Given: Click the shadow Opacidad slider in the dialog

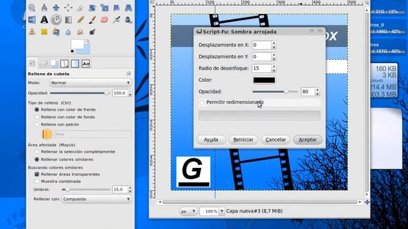Looking at the screenshot, I should (x=275, y=92).
